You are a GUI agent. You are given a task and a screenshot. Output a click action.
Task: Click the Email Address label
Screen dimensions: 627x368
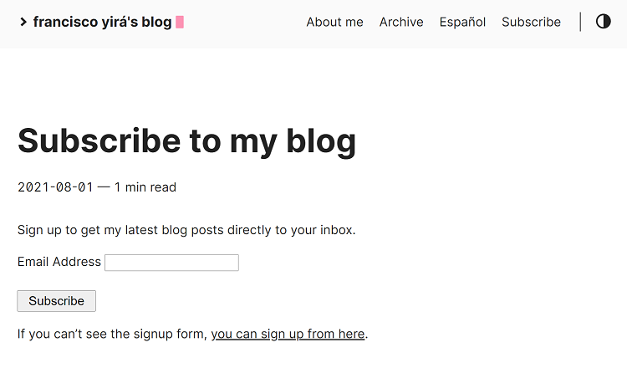click(59, 262)
